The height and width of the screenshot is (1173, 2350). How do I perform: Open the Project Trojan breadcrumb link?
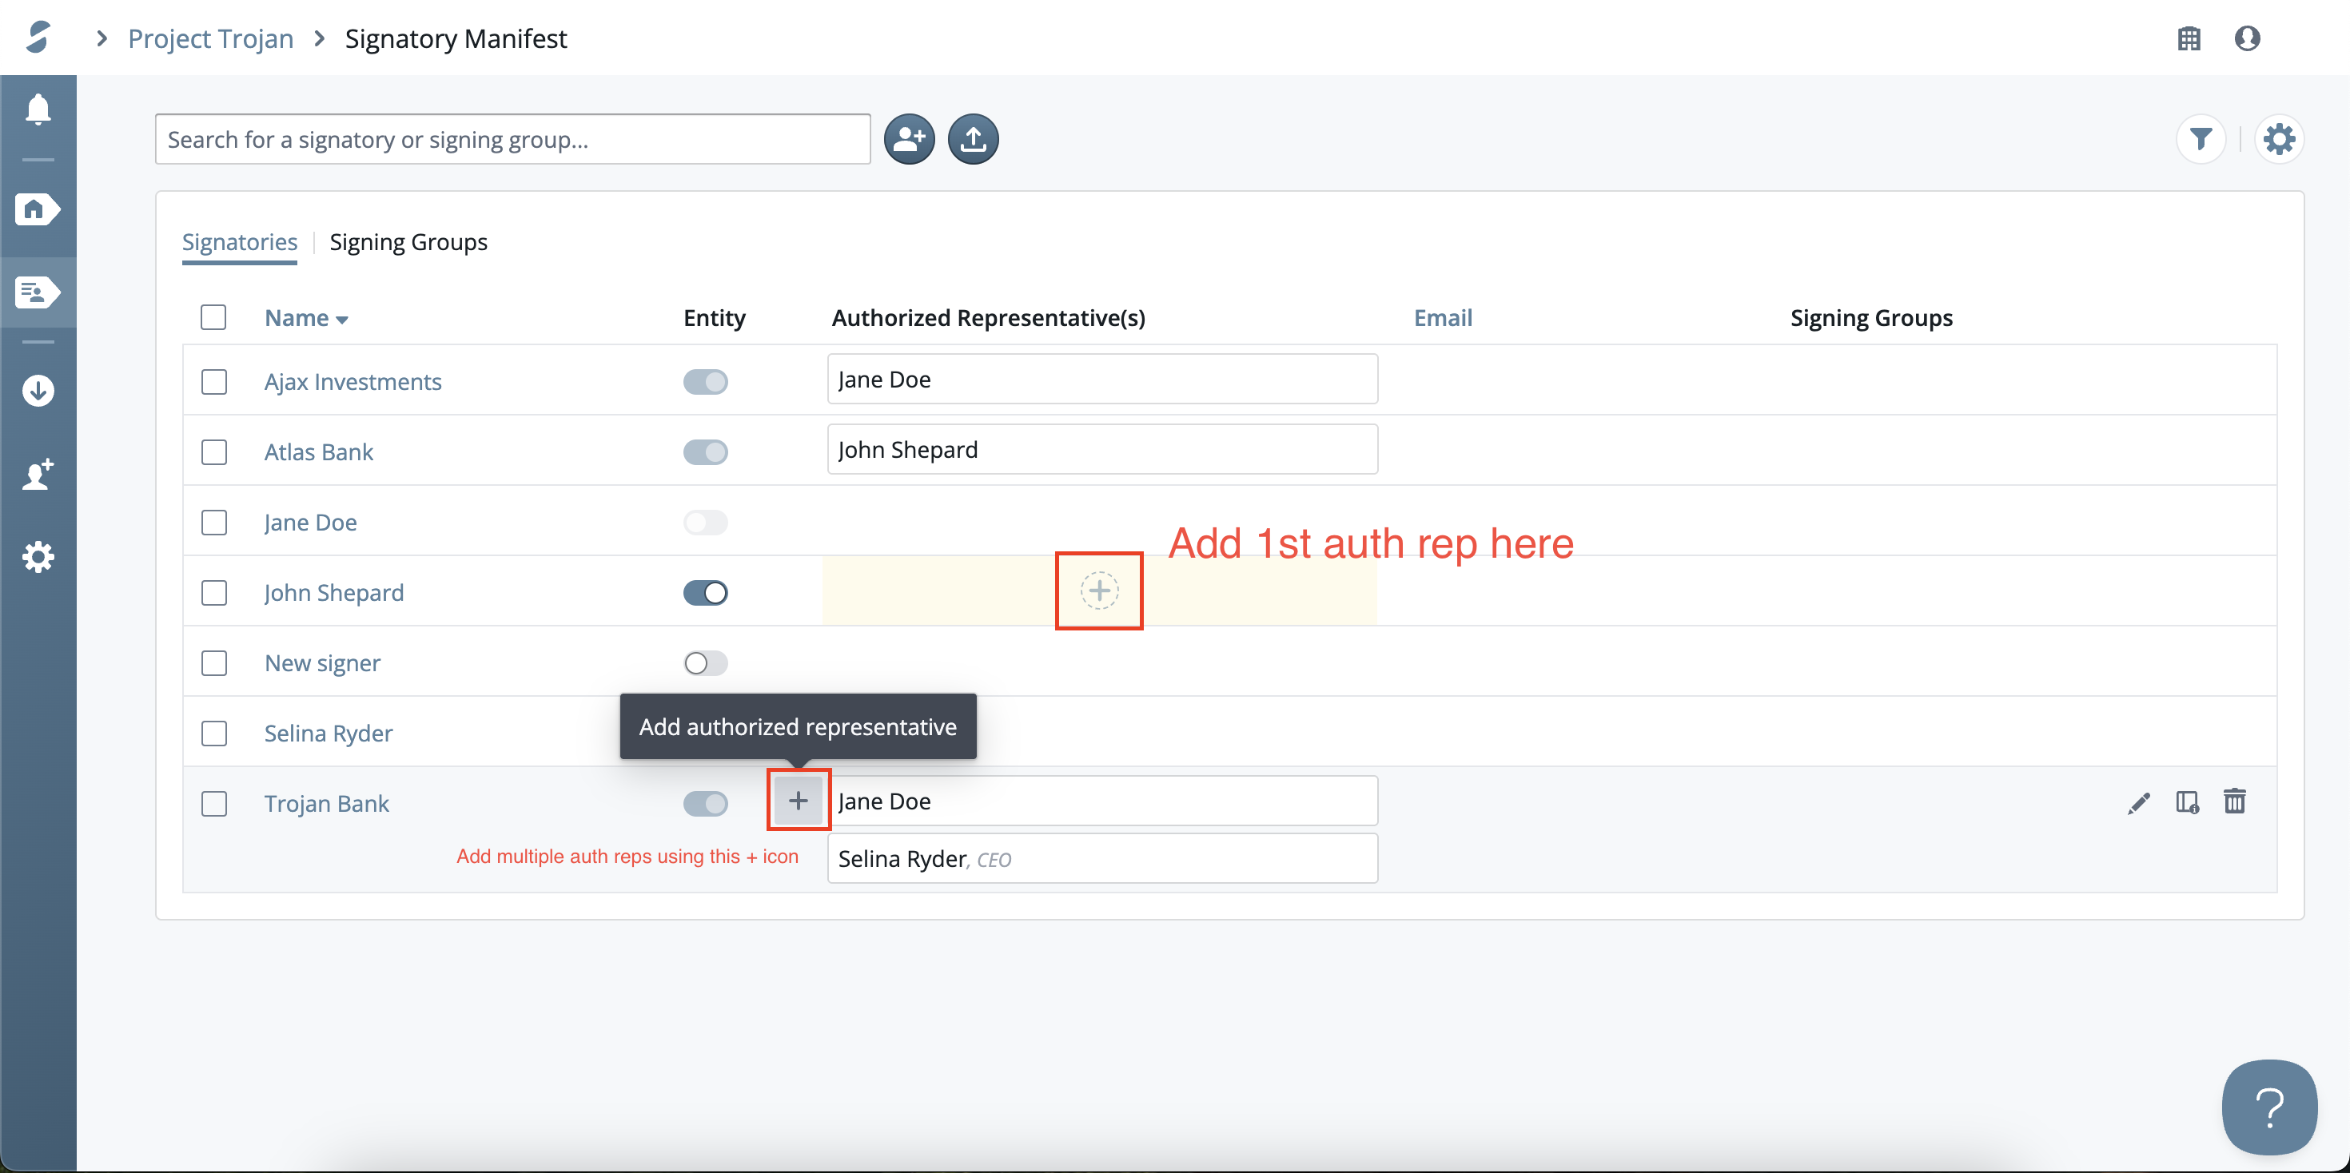pyautogui.click(x=211, y=38)
